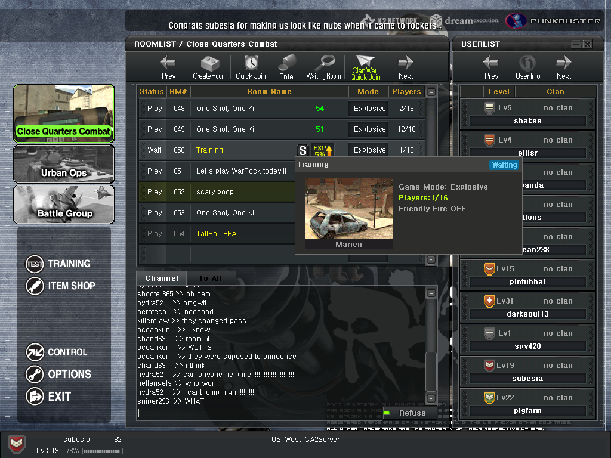Select room 050 Training

click(x=282, y=150)
